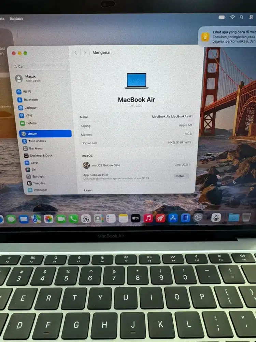Open Bluetooth settings in sidebar
Image resolution: width=256 pixels, height=342 pixels.
[x=28, y=100]
